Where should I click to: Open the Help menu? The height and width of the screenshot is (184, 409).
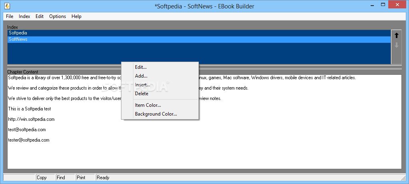pyautogui.click(x=76, y=16)
